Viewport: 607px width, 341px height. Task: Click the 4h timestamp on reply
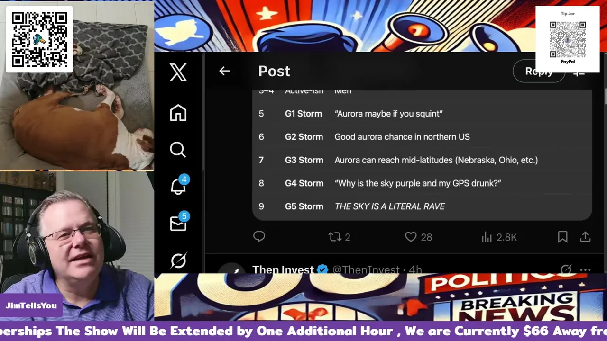(x=415, y=269)
